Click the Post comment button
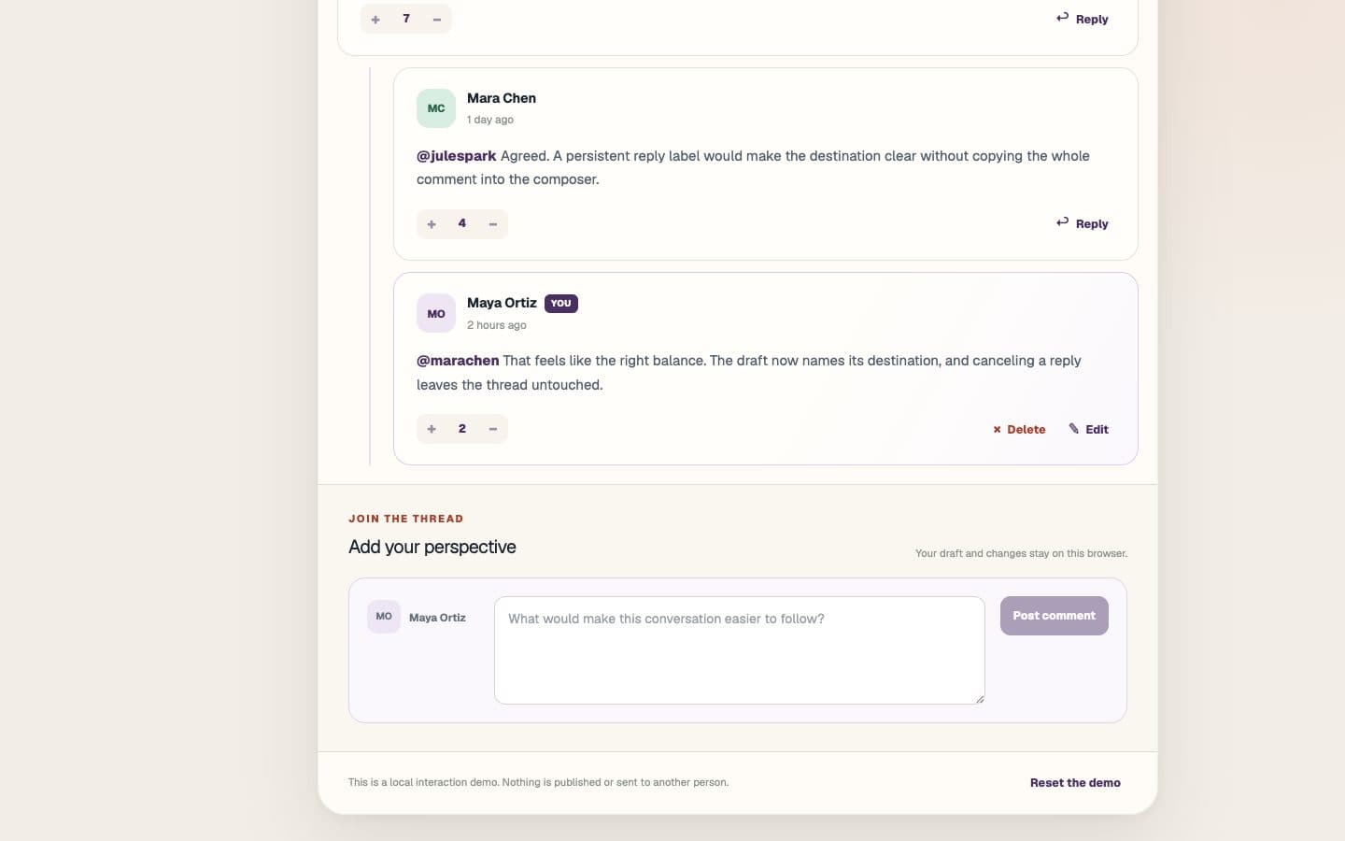 (1054, 616)
